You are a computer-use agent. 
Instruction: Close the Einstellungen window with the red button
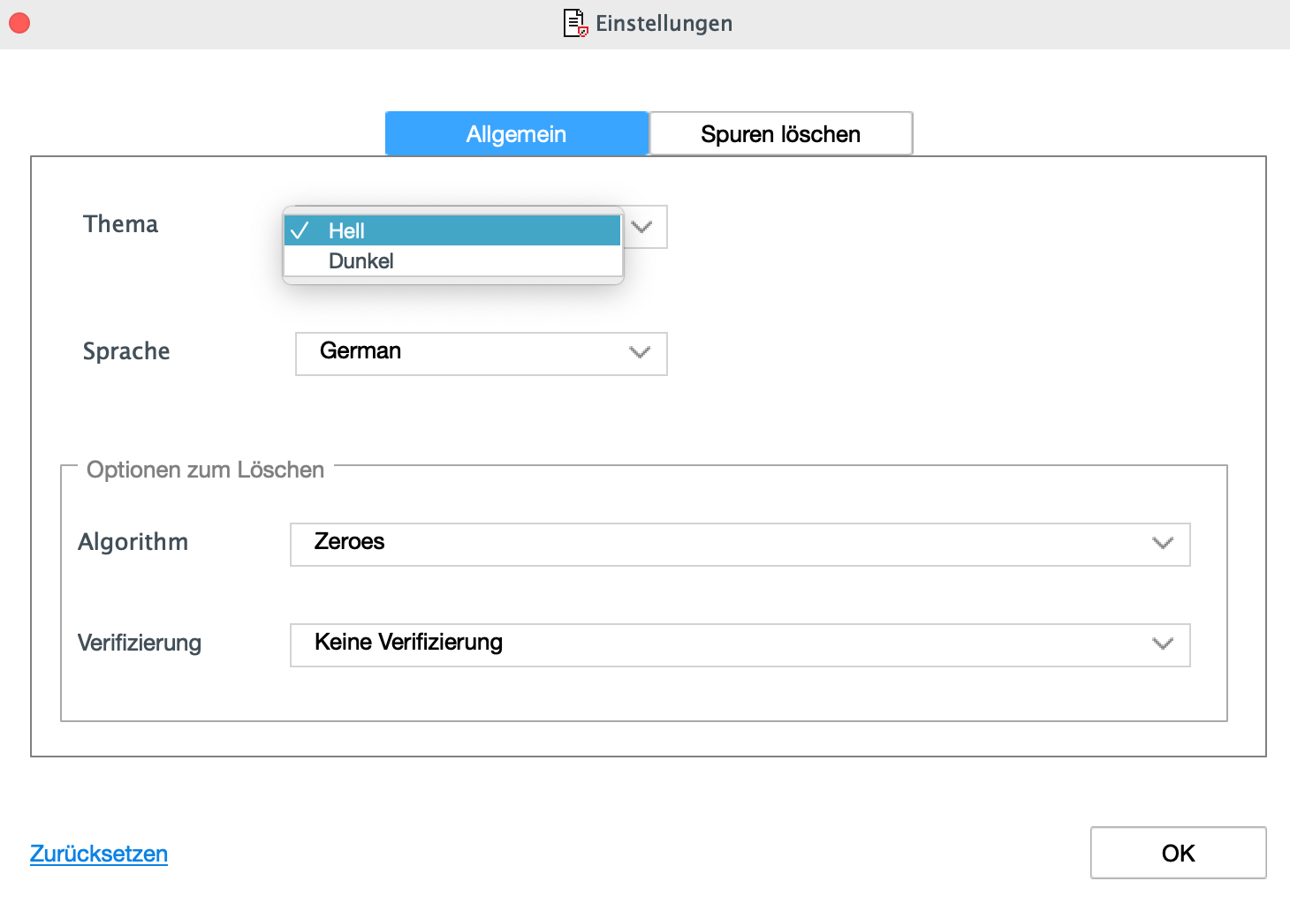tap(19, 24)
